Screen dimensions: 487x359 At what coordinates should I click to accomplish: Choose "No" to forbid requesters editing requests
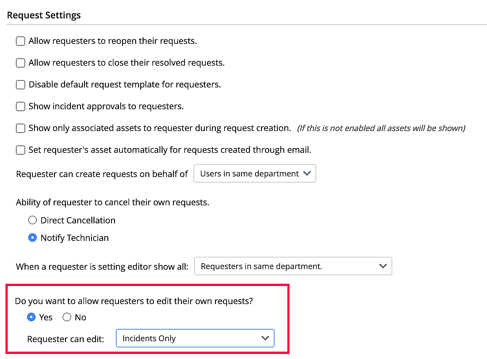pos(67,317)
